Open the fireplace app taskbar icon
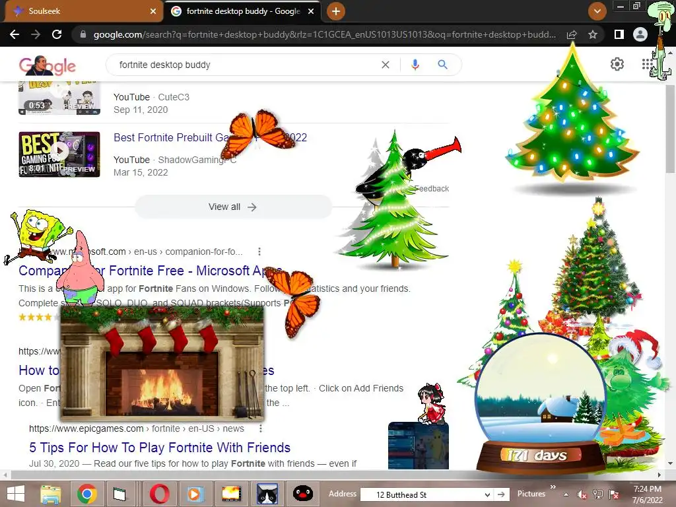Image resolution: width=676 pixels, height=507 pixels. pos(232,494)
